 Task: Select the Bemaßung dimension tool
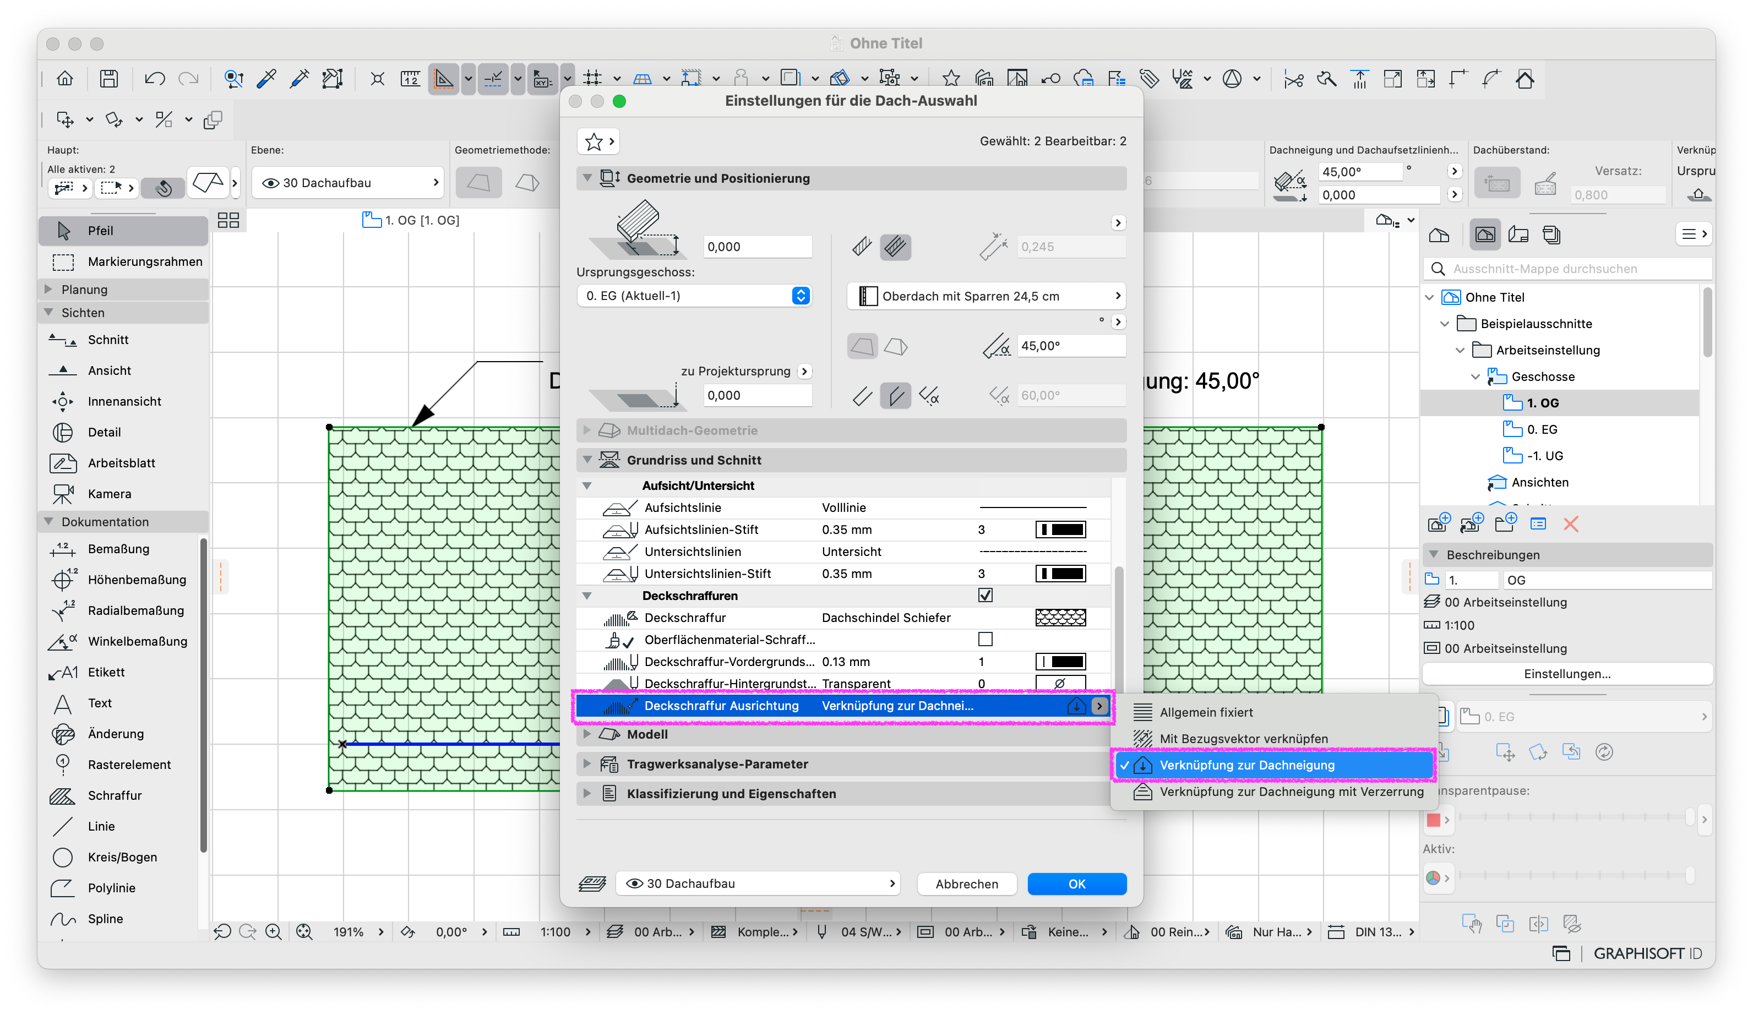[119, 549]
